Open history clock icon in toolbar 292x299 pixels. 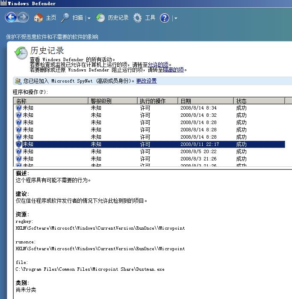(x=100, y=18)
